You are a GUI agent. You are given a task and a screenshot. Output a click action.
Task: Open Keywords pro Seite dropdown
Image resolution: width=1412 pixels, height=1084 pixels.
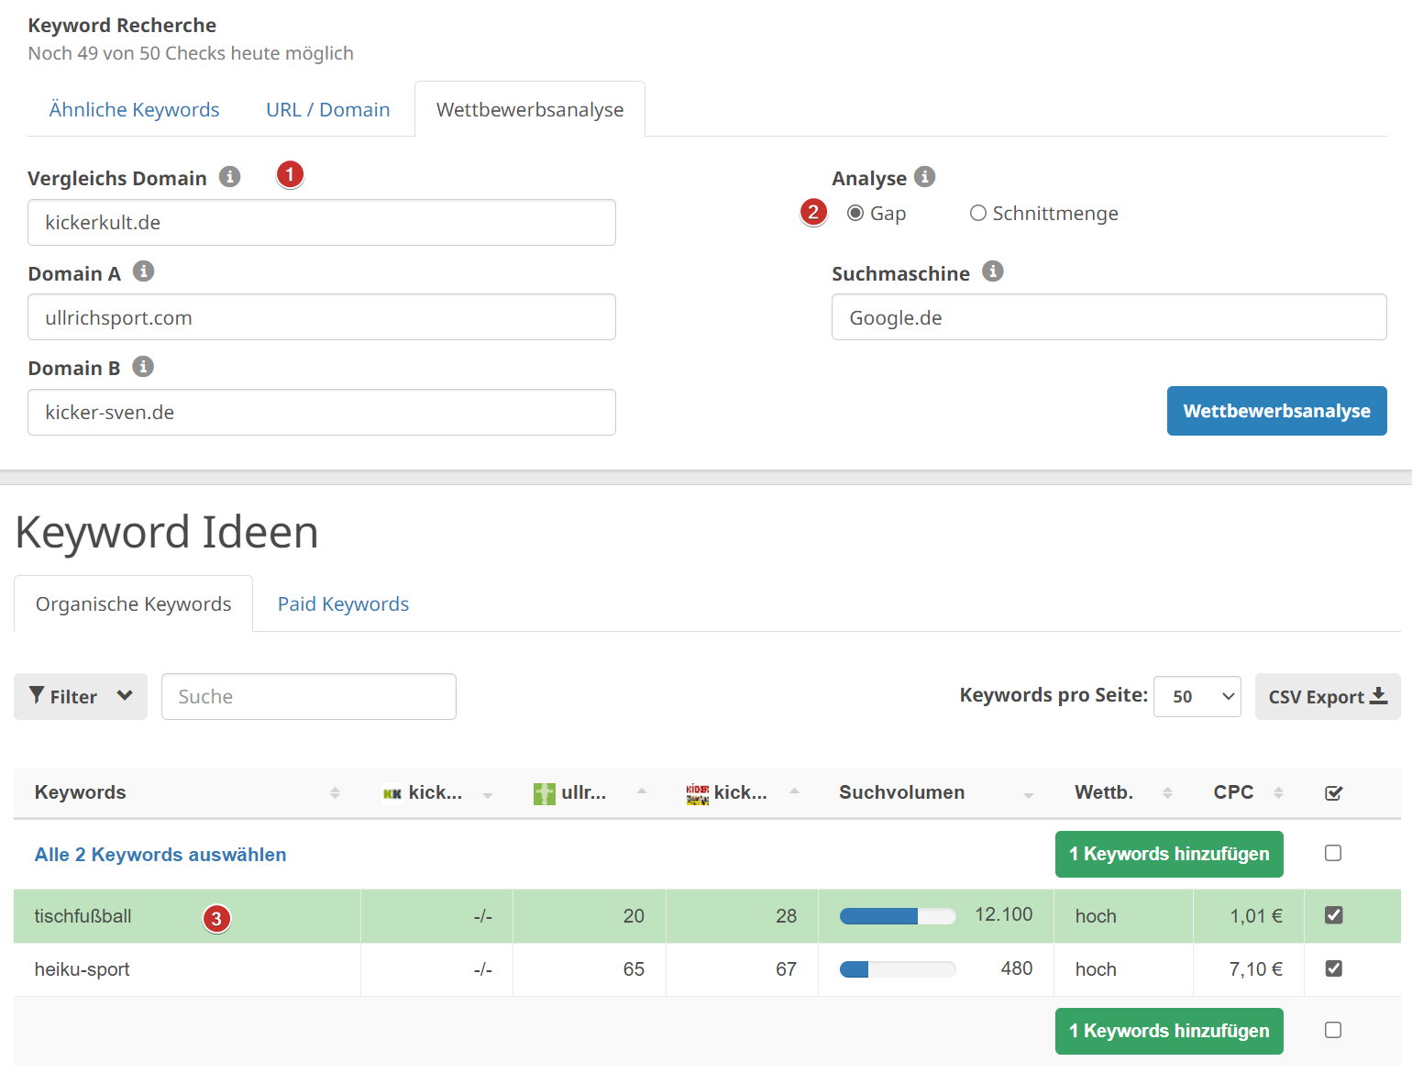click(x=1197, y=696)
